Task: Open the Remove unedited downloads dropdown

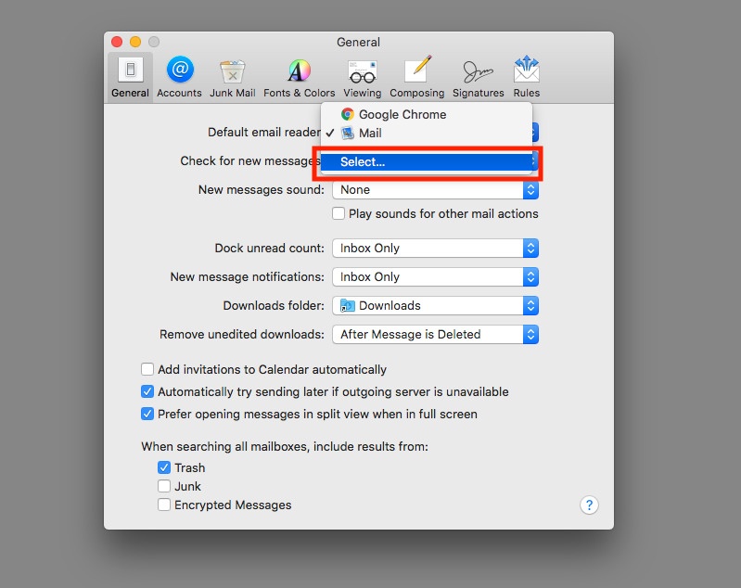Action: coord(435,335)
